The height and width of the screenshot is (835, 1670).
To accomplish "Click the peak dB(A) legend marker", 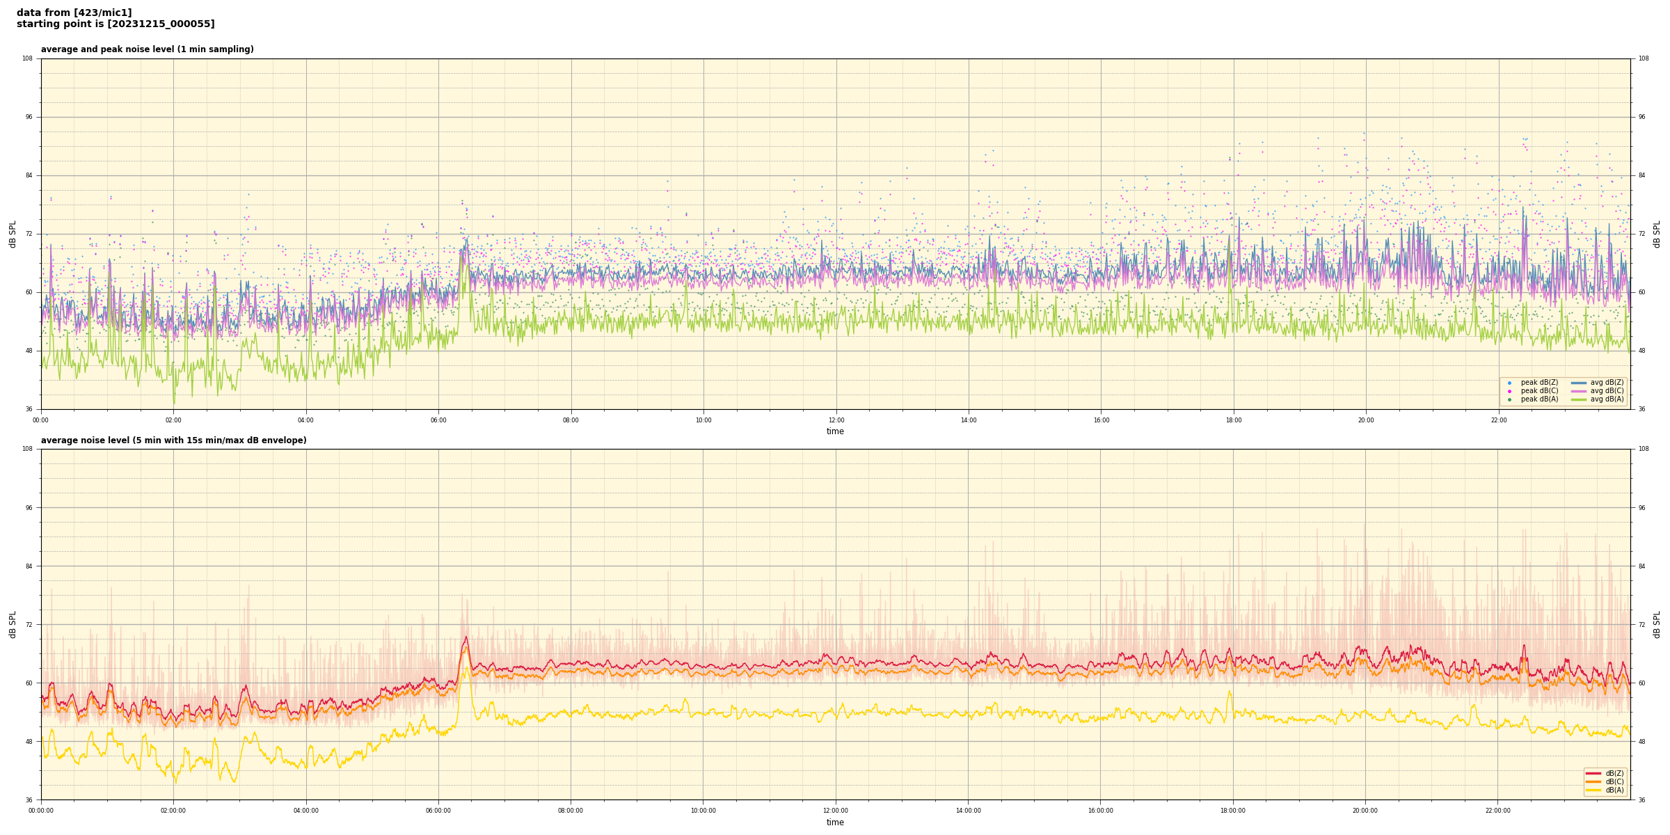I will [1509, 399].
